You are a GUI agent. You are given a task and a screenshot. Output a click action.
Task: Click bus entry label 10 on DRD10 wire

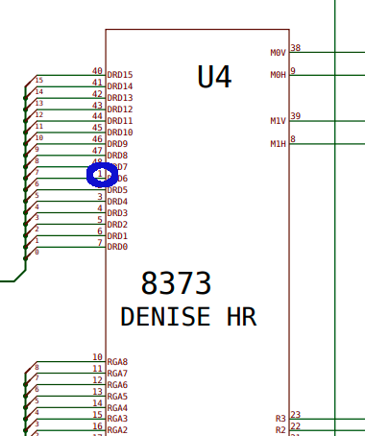coord(39,137)
